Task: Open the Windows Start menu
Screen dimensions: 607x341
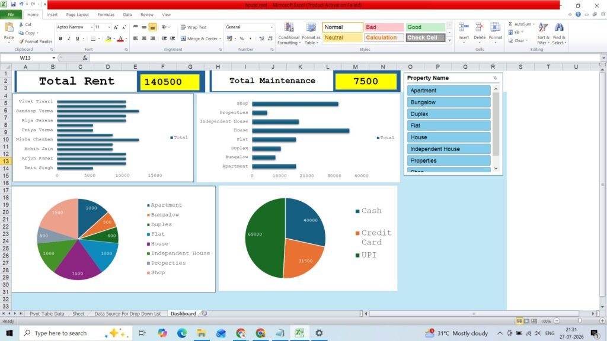Action: pyautogui.click(x=9, y=333)
